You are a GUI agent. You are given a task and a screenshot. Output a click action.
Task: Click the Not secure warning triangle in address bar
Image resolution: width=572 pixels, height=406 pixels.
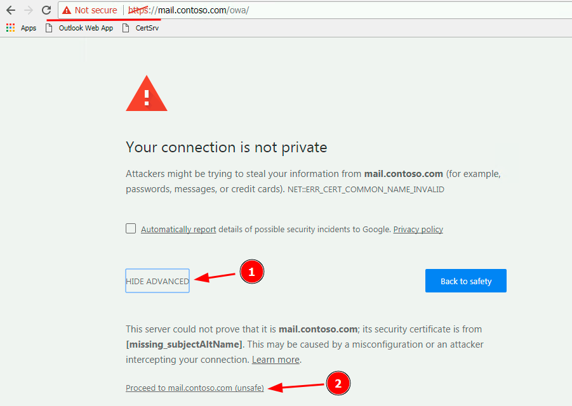pyautogui.click(x=67, y=10)
